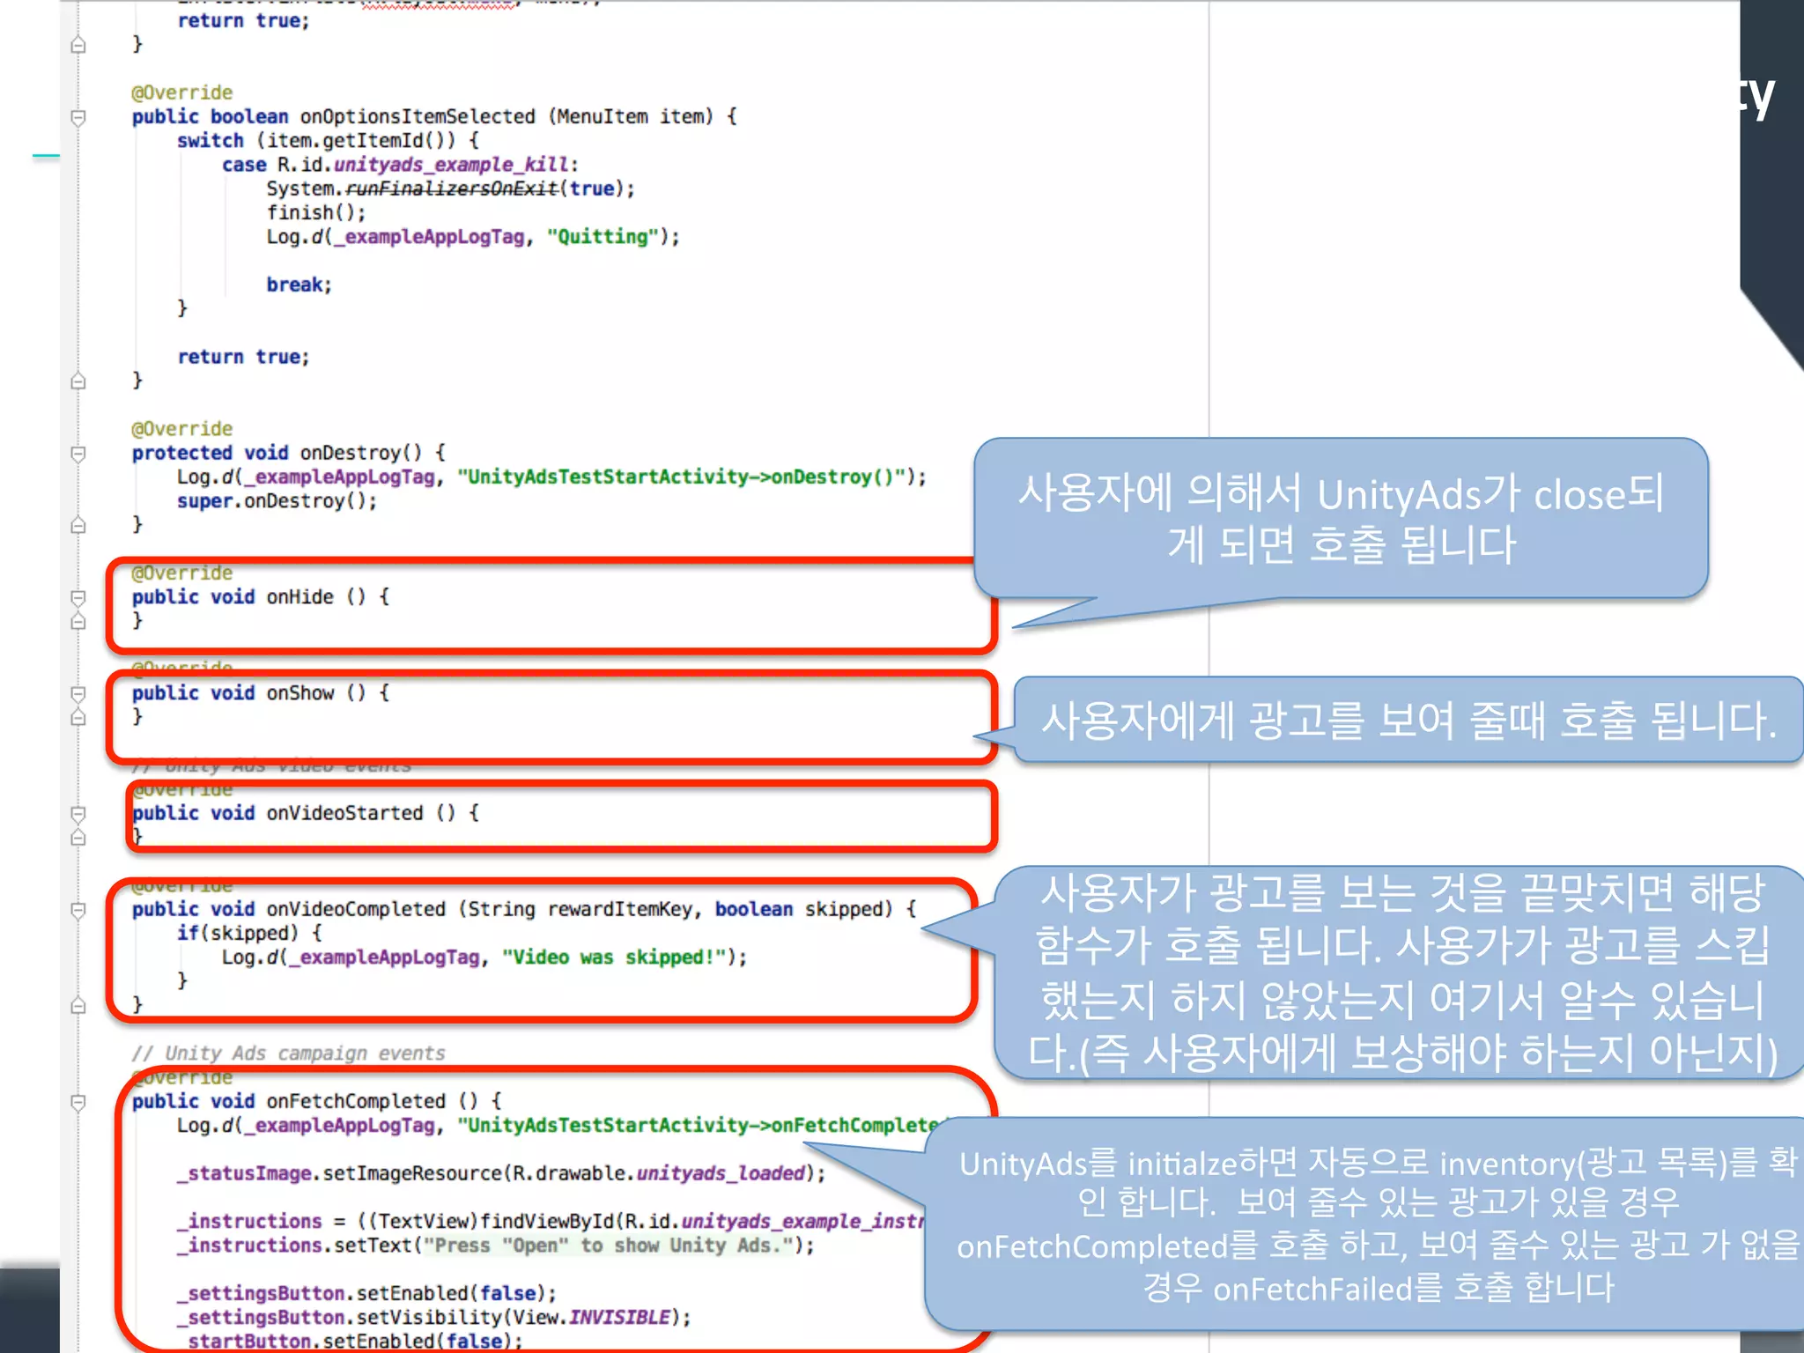Click the fold-end marker closing onDestroy

click(x=78, y=525)
